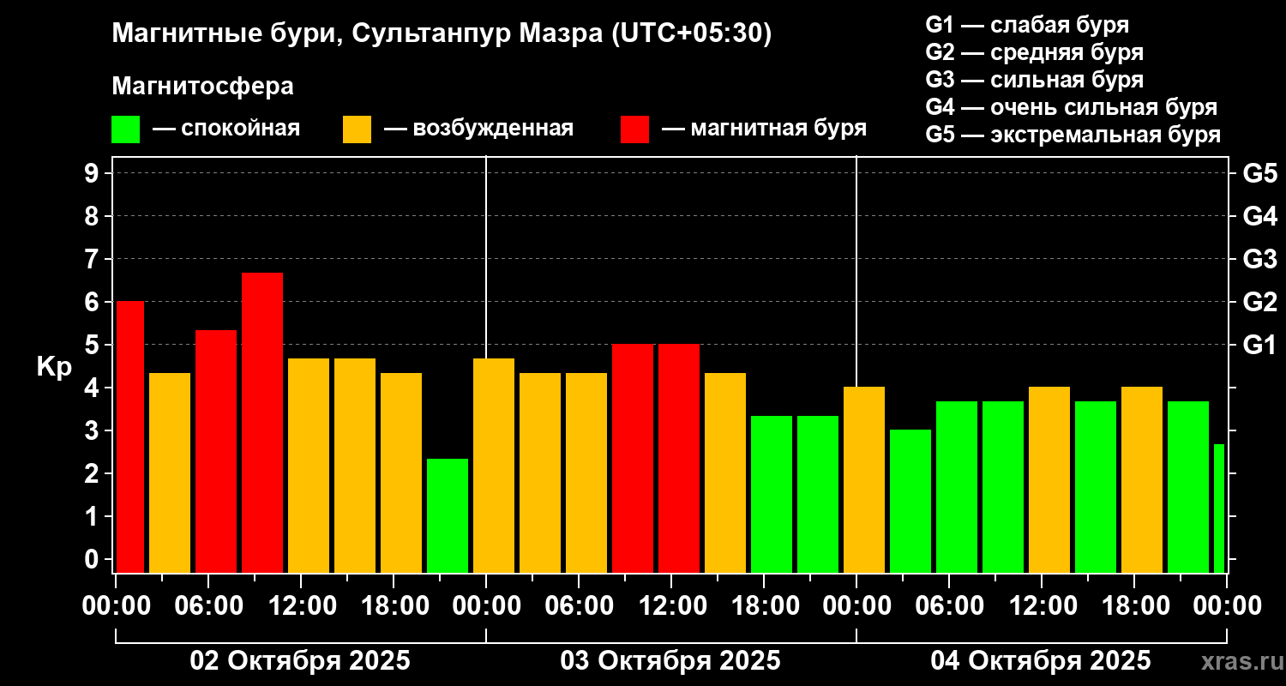Click the '7' value on the Kp axis
The width and height of the screenshot is (1286, 686).
[93, 260]
